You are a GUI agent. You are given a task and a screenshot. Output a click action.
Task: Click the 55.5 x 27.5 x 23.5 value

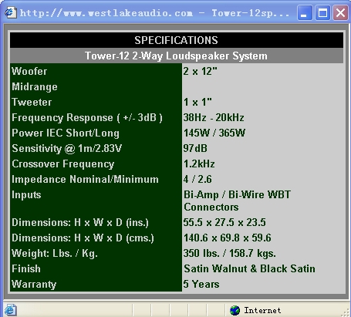(224, 222)
